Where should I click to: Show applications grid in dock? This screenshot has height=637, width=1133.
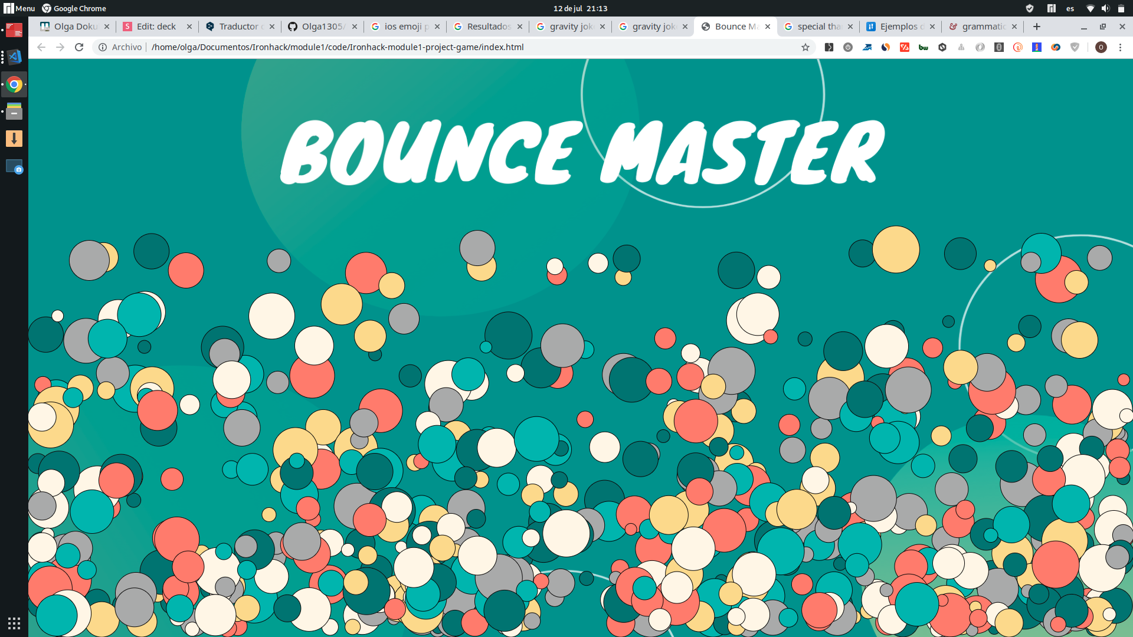14,623
